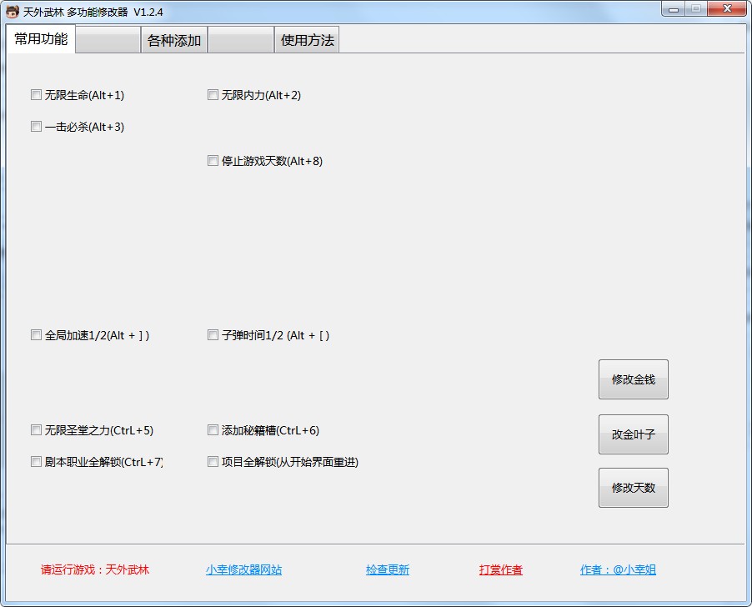752x607 pixels.
Task: Open the 使用方法 tab
Action: (307, 40)
